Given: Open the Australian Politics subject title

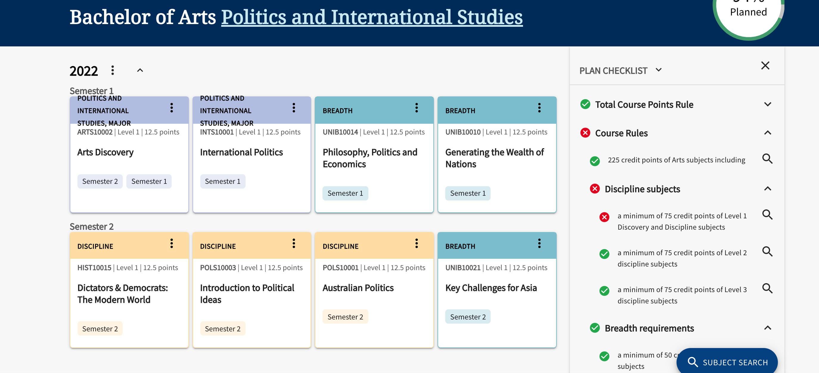Looking at the screenshot, I should coord(358,288).
